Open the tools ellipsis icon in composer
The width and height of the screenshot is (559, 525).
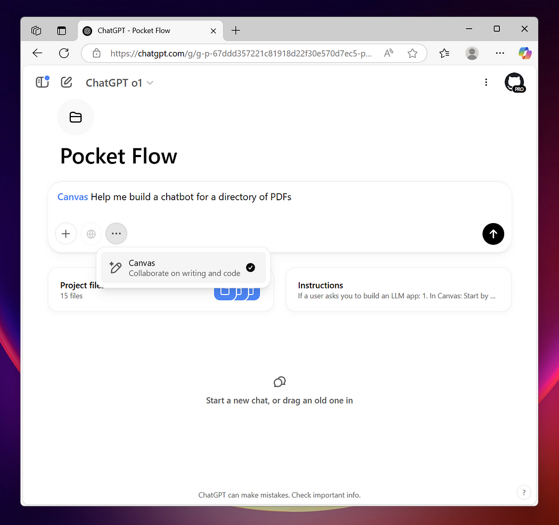click(x=116, y=233)
